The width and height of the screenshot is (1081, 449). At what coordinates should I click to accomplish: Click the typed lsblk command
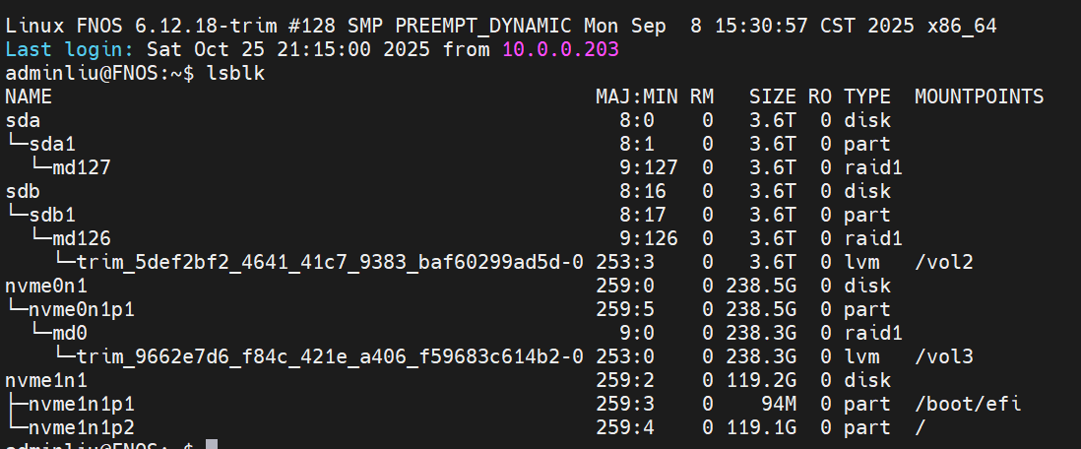pos(236,73)
